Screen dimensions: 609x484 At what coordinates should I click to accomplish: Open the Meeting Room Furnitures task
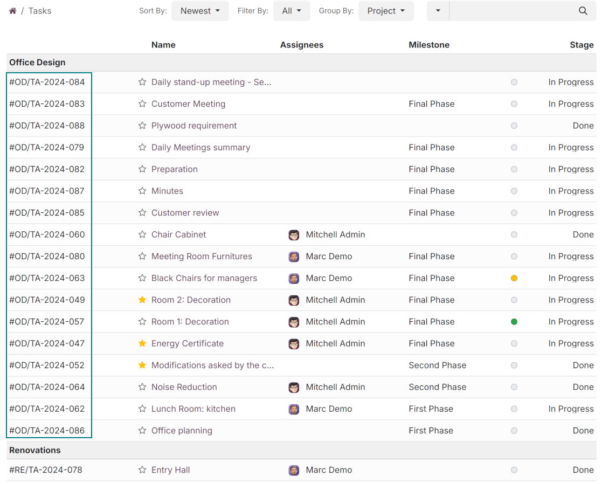(202, 257)
